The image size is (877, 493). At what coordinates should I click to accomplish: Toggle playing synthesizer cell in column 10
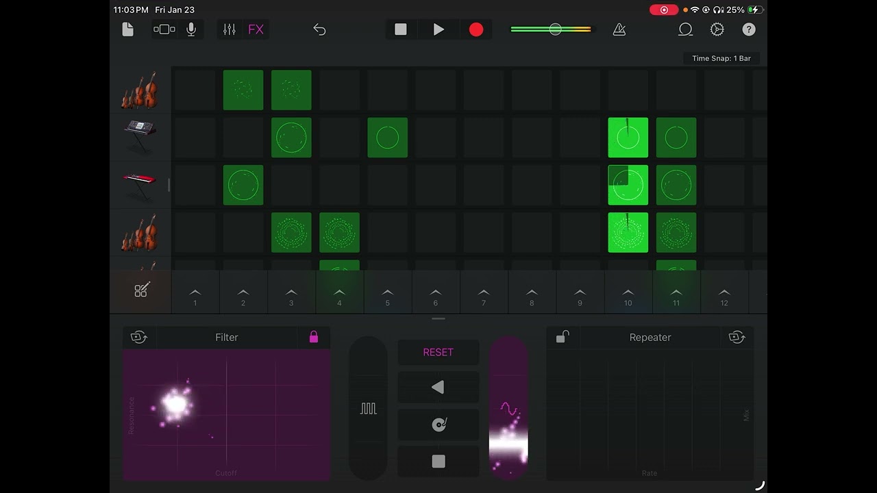click(x=628, y=138)
